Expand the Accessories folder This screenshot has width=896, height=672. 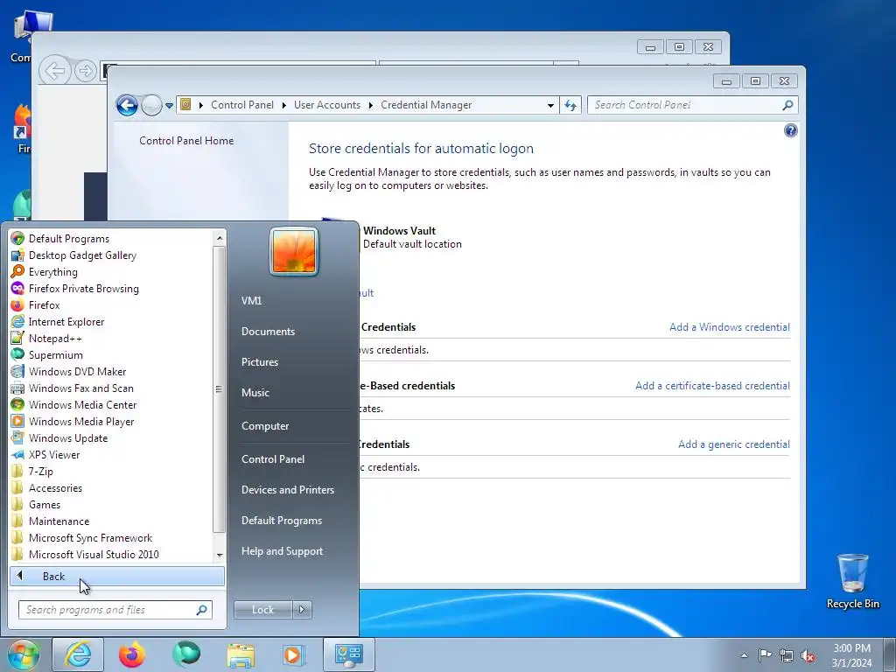pyautogui.click(x=55, y=487)
